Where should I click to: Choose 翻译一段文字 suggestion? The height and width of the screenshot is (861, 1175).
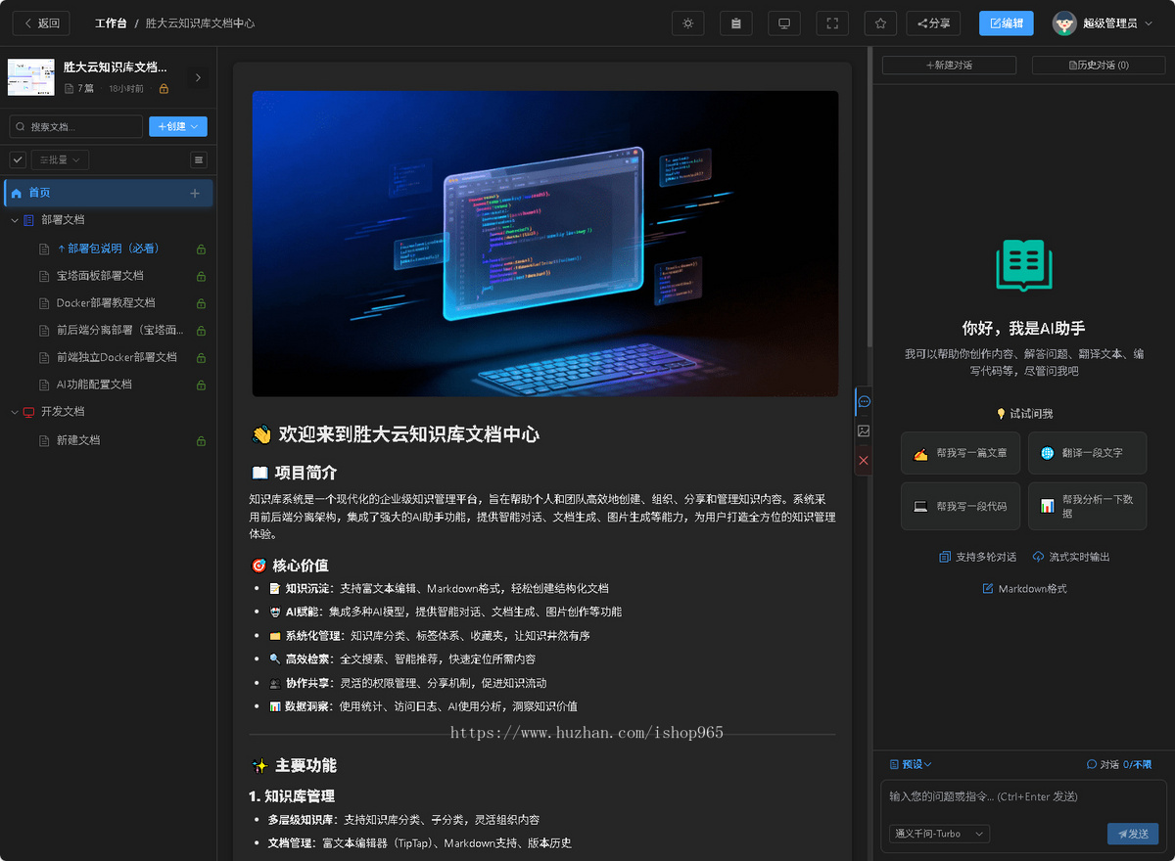(1087, 453)
